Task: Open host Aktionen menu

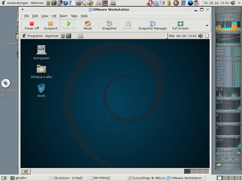Action: click(37, 3)
